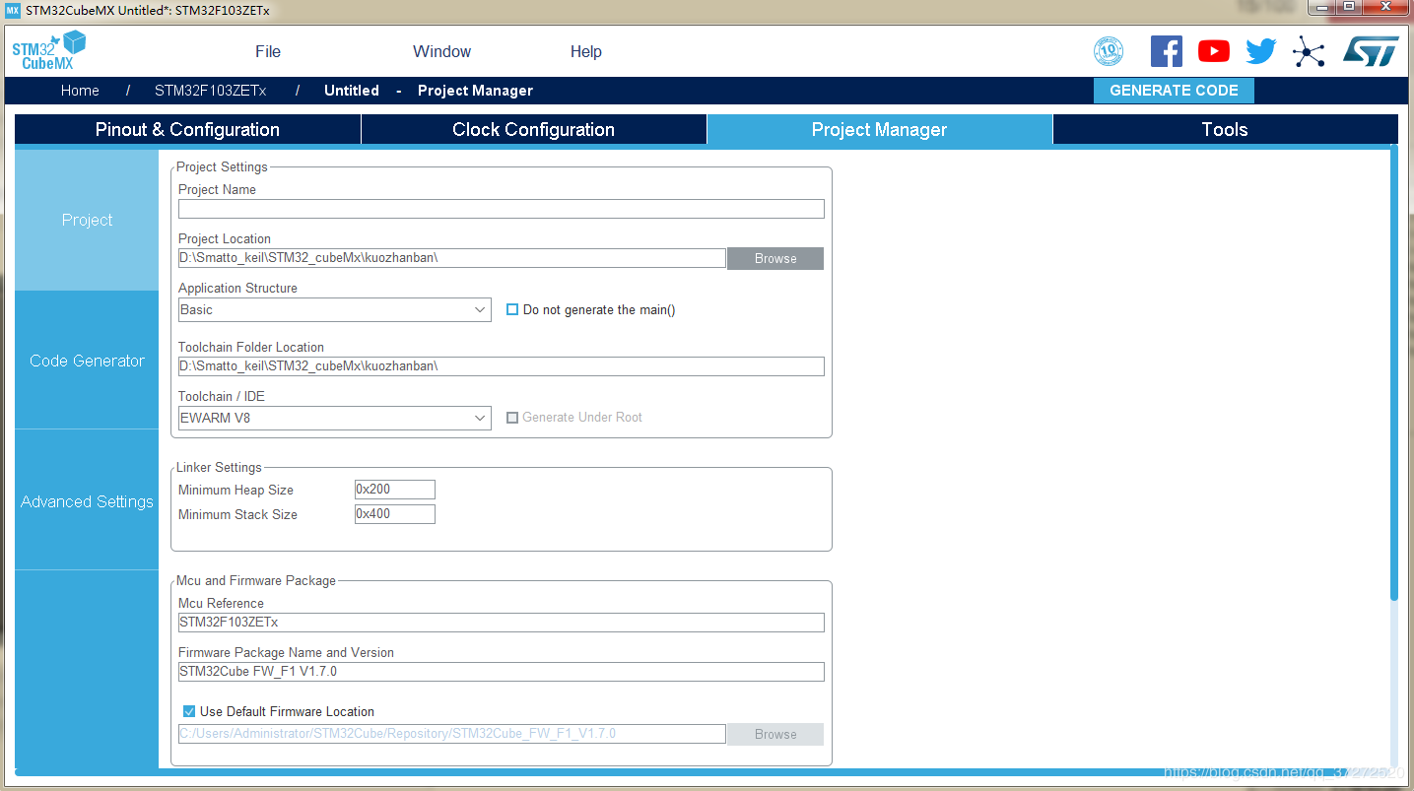Click the MX application icon in the title bar
The width and height of the screenshot is (1414, 791).
tap(13, 10)
